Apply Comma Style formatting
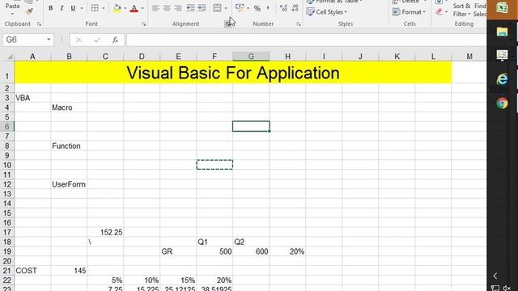This screenshot has width=518, height=291. coord(268,8)
